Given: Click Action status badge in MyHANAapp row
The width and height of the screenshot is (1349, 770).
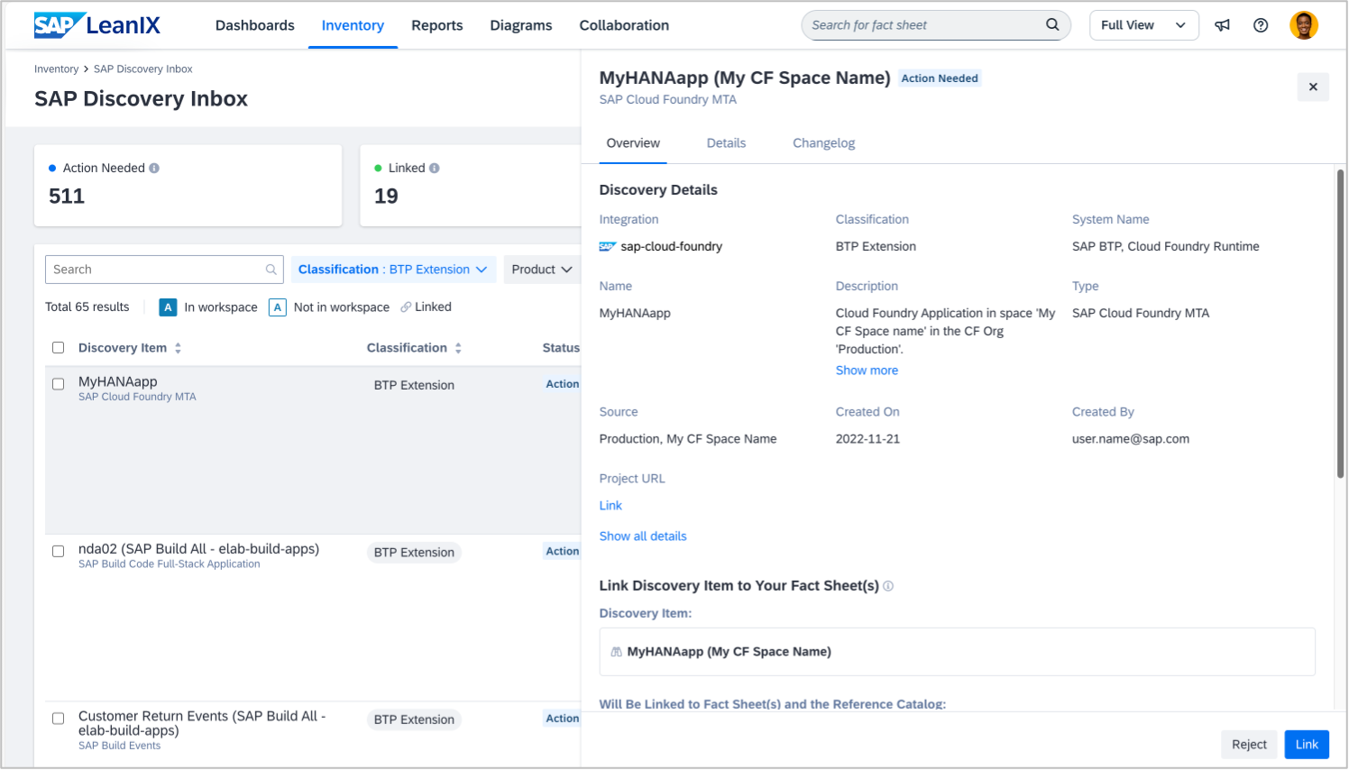Looking at the screenshot, I should pos(563,384).
